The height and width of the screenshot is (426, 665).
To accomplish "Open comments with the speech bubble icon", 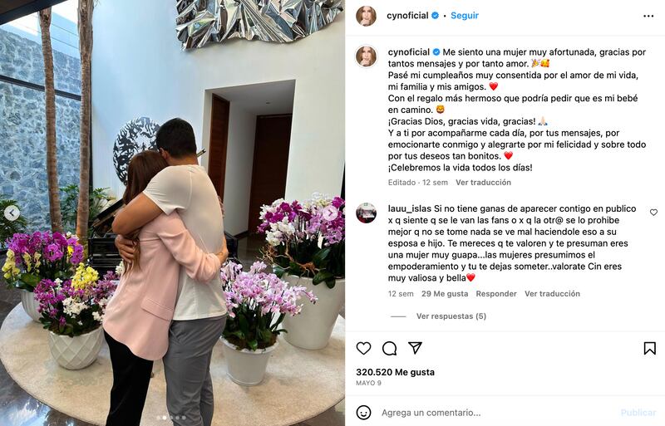I will 389,349.
